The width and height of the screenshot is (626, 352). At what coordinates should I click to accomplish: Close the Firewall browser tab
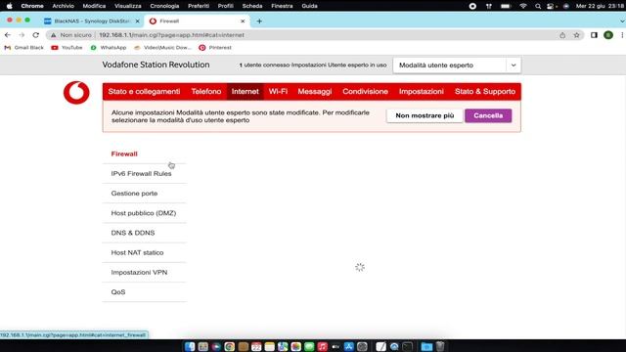click(243, 22)
